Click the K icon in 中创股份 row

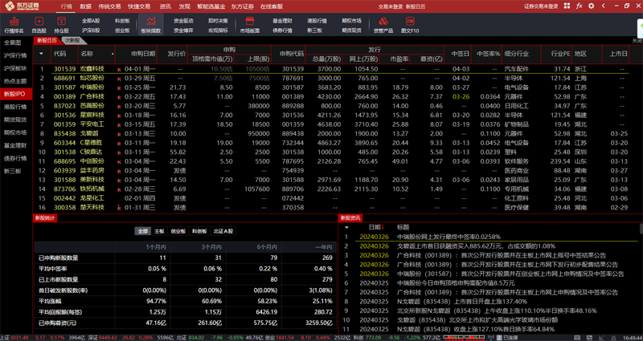(x=119, y=162)
